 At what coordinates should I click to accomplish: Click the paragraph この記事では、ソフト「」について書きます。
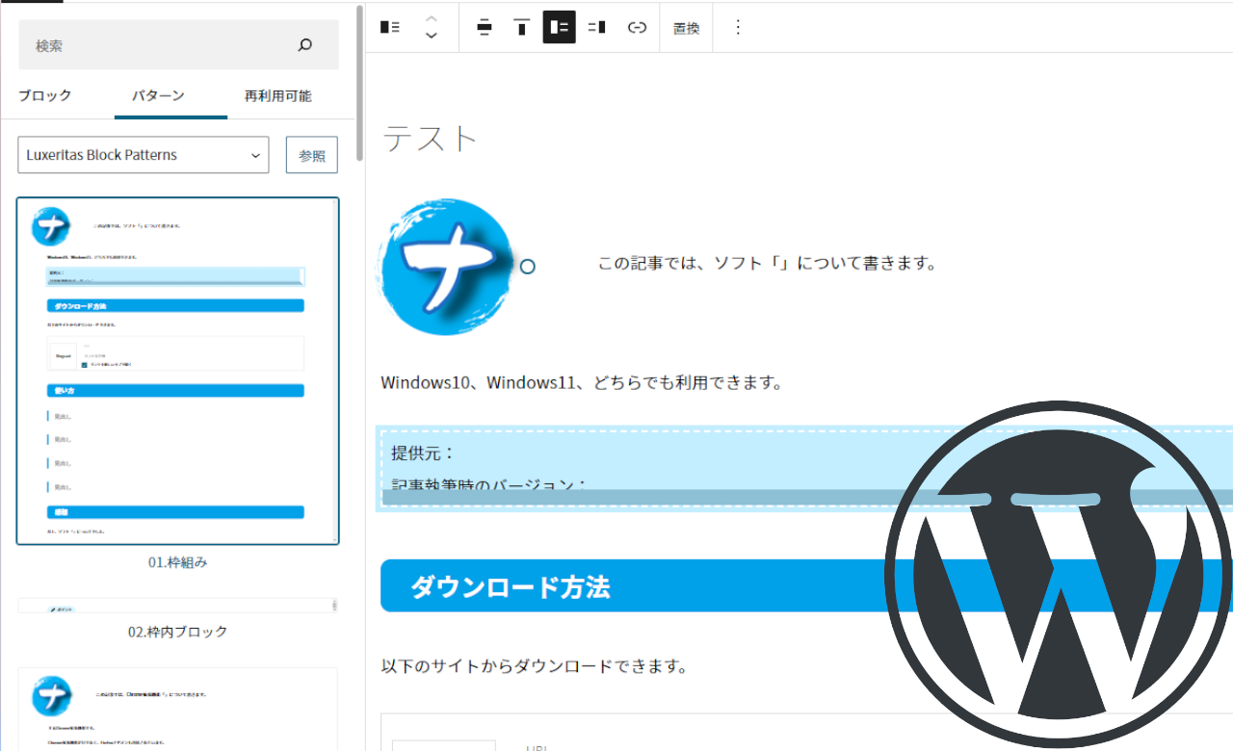coord(768,263)
